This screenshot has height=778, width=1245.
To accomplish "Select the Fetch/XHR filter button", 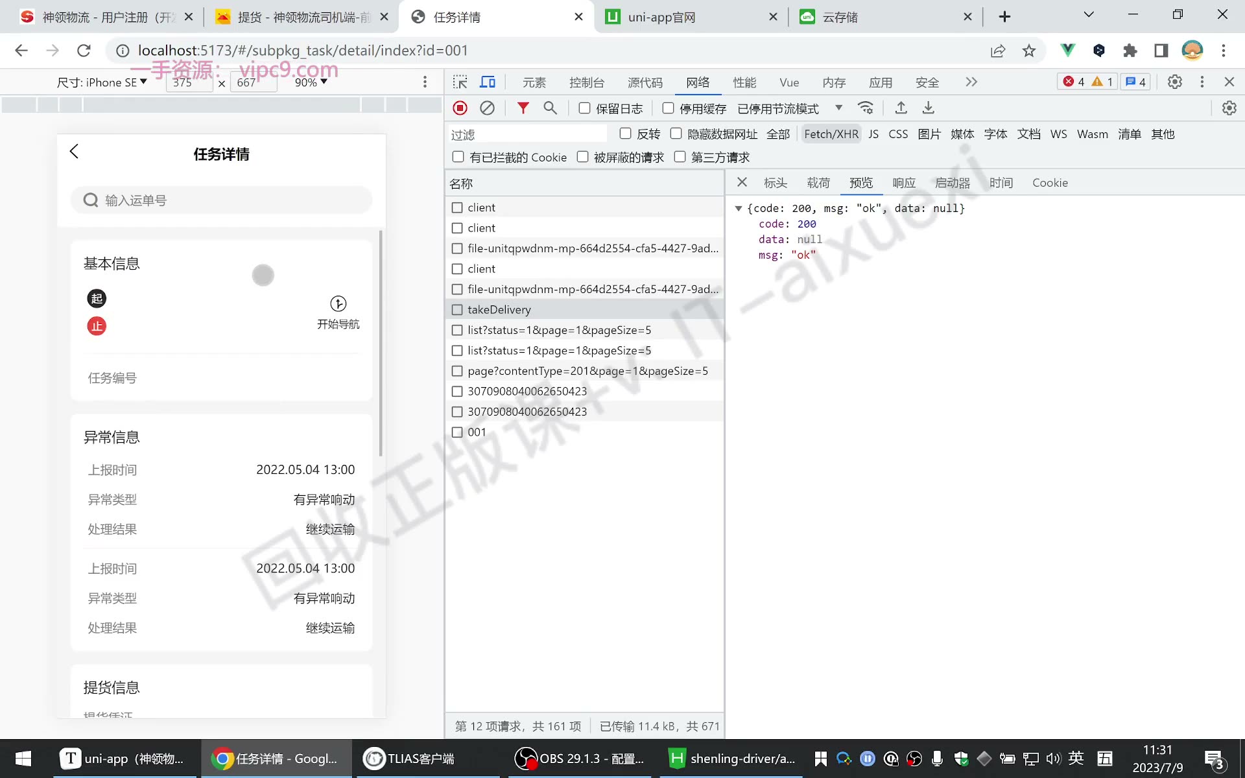I will [x=831, y=134].
